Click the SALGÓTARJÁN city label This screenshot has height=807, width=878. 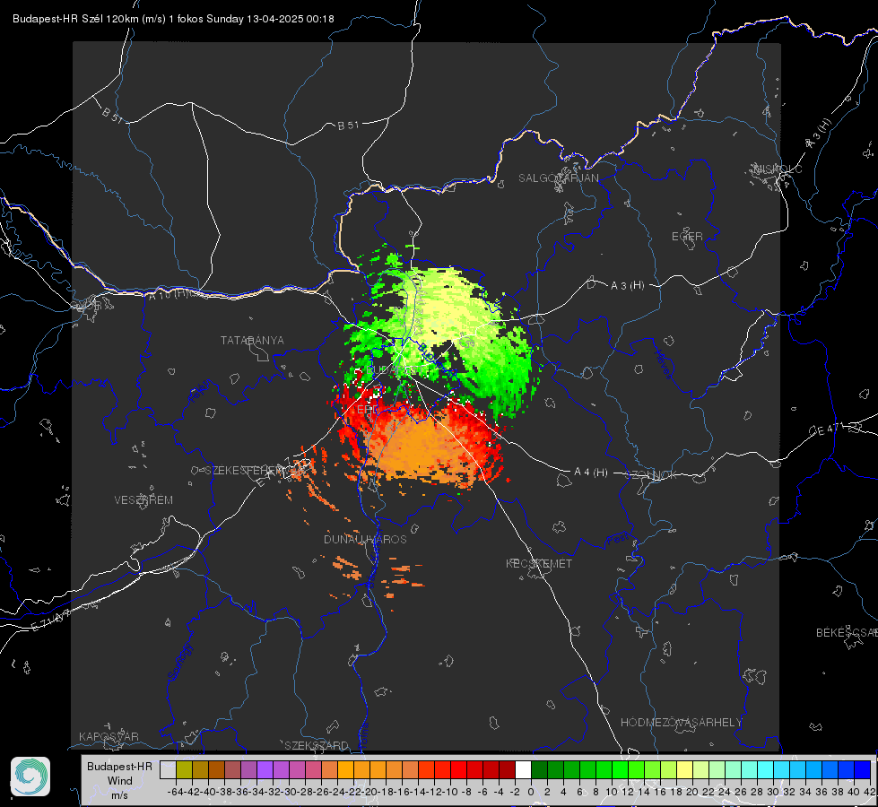tap(558, 178)
